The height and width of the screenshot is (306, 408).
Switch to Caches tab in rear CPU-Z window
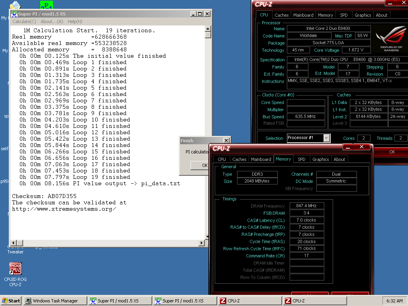click(x=282, y=15)
